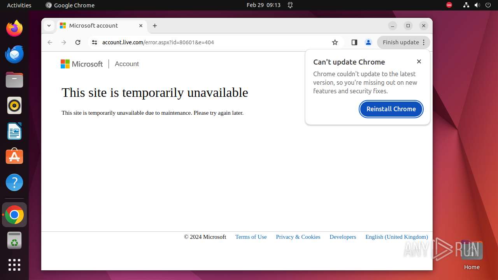498x280 pixels.
Task: Click the volume icon in system tray
Action: click(477, 5)
